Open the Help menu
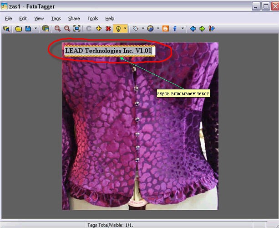279x228 pixels. click(x=110, y=19)
